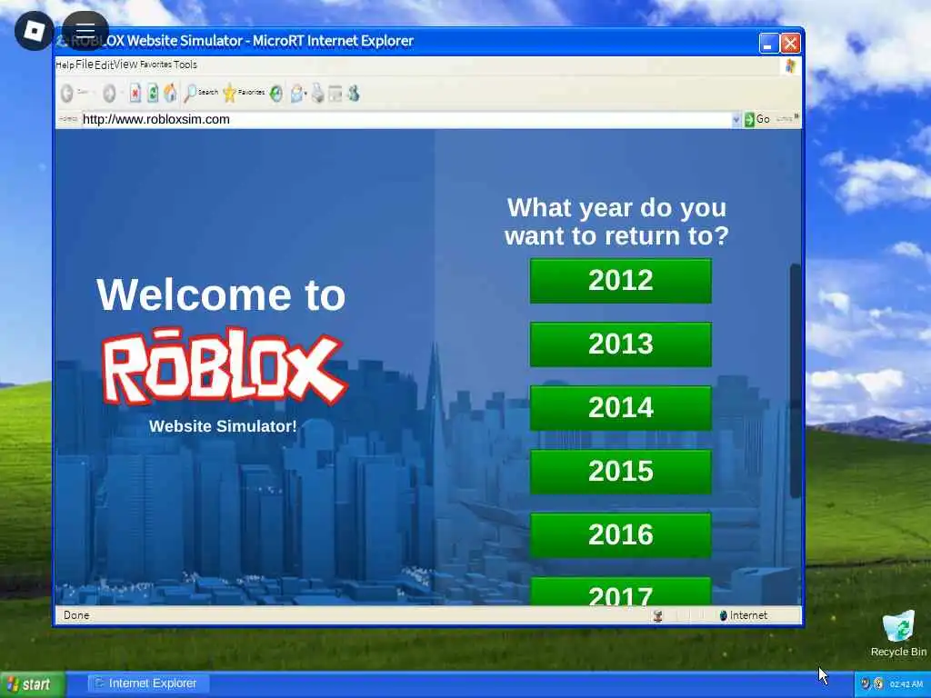Open the Mail toolbar icon
Screen dimensions: 931x698
(x=296, y=94)
